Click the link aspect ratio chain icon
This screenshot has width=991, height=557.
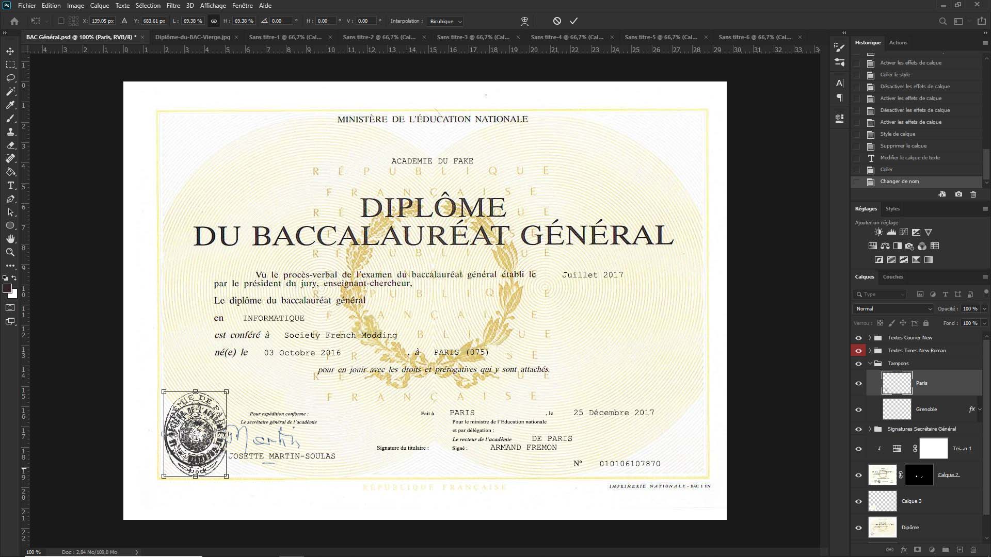[214, 21]
